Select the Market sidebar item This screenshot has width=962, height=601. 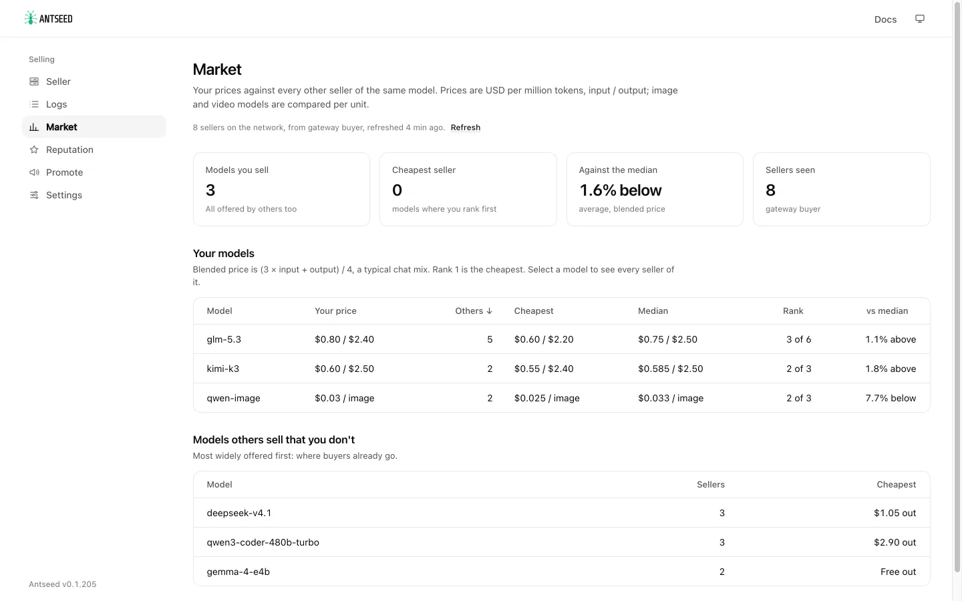coord(94,127)
